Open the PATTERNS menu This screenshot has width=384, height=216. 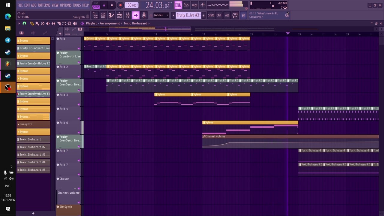44,5
